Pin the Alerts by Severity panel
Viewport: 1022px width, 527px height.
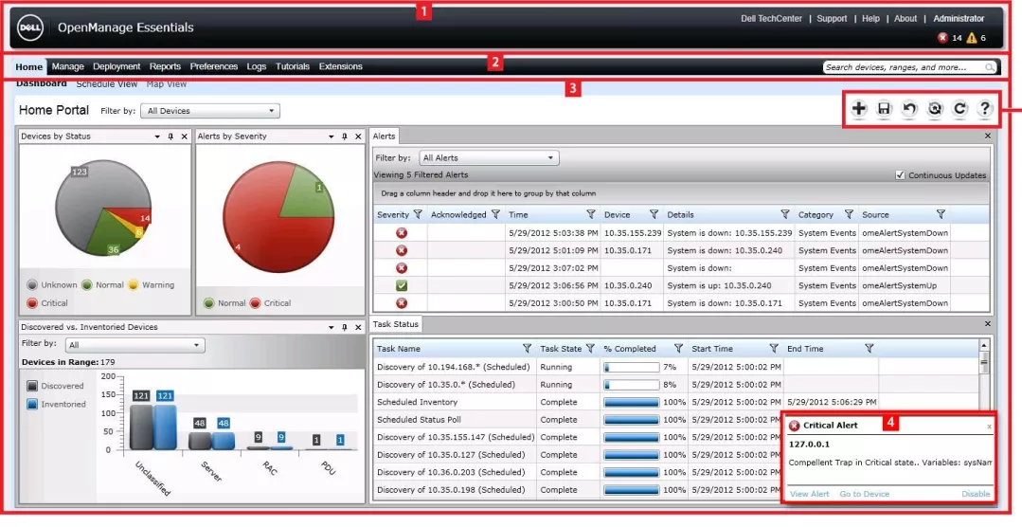pyautogui.click(x=344, y=136)
